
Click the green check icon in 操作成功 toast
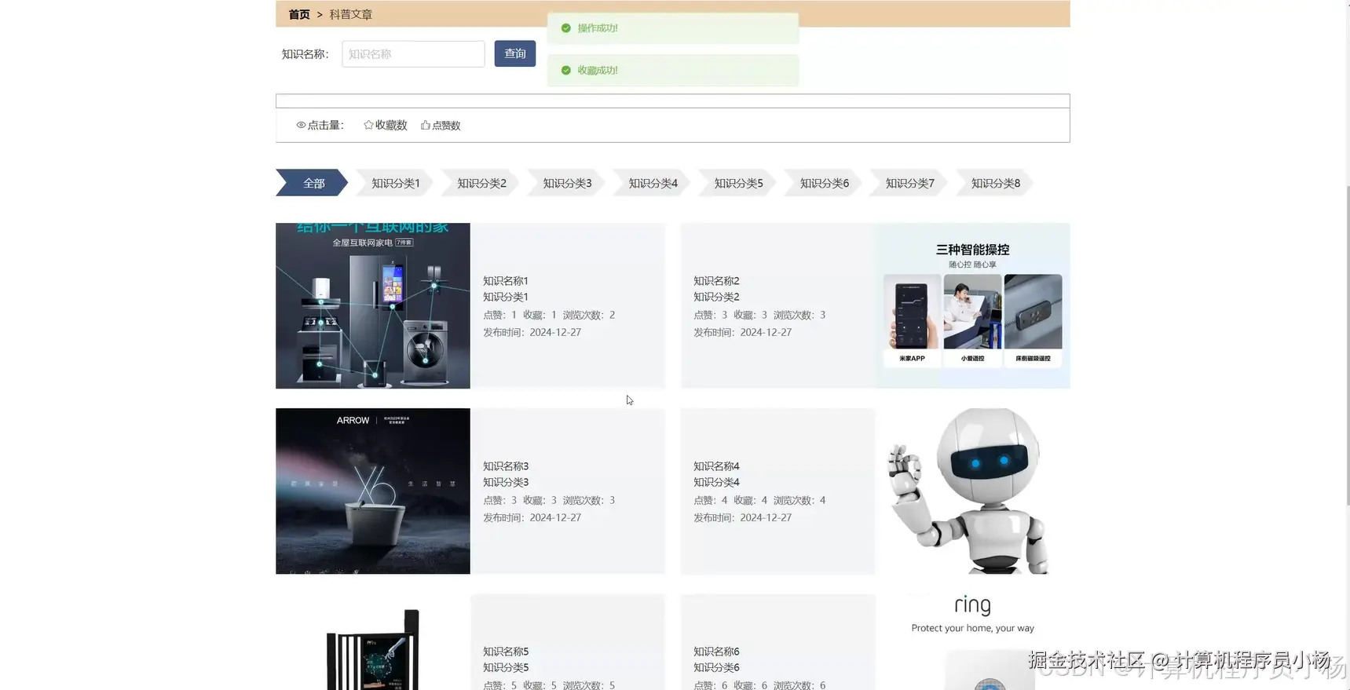coord(565,28)
